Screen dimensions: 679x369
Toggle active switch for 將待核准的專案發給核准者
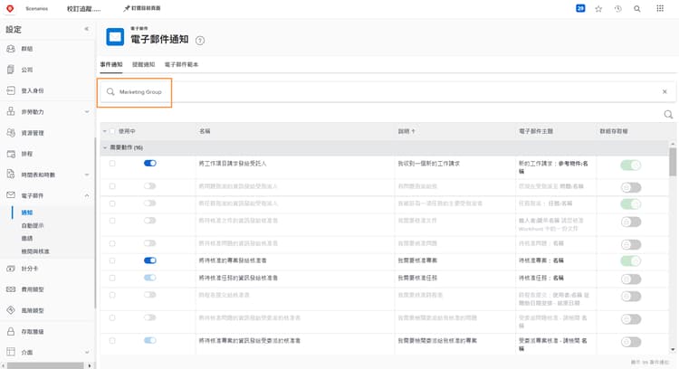point(149,260)
